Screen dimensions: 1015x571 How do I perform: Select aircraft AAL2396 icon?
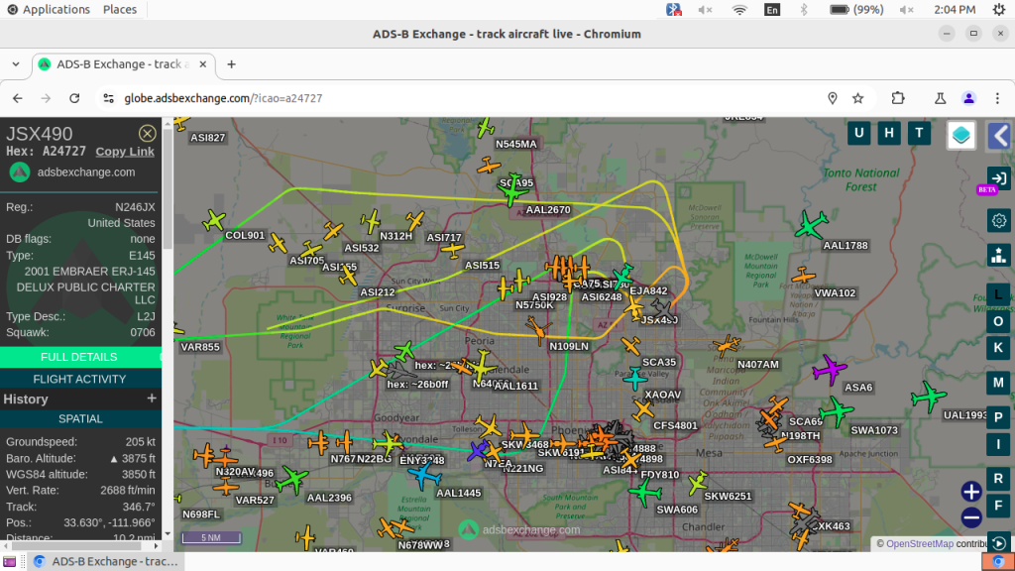[x=292, y=480]
